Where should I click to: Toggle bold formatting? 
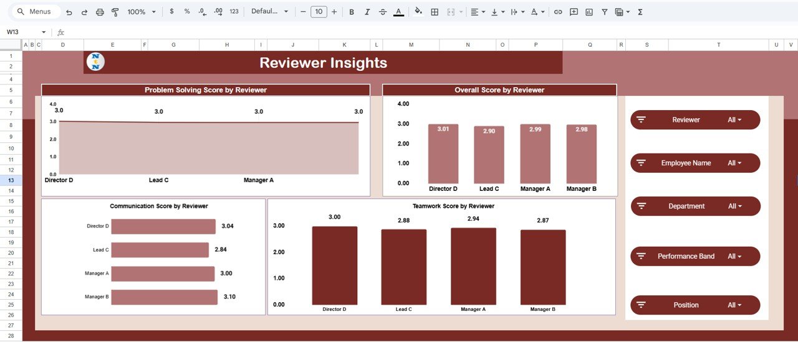tap(352, 12)
